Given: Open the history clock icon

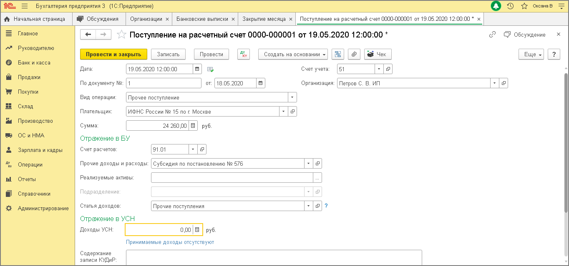Looking at the screenshot, I should (510, 6).
